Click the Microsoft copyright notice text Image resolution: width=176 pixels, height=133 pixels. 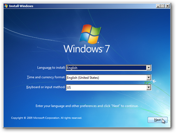[x=46, y=118]
